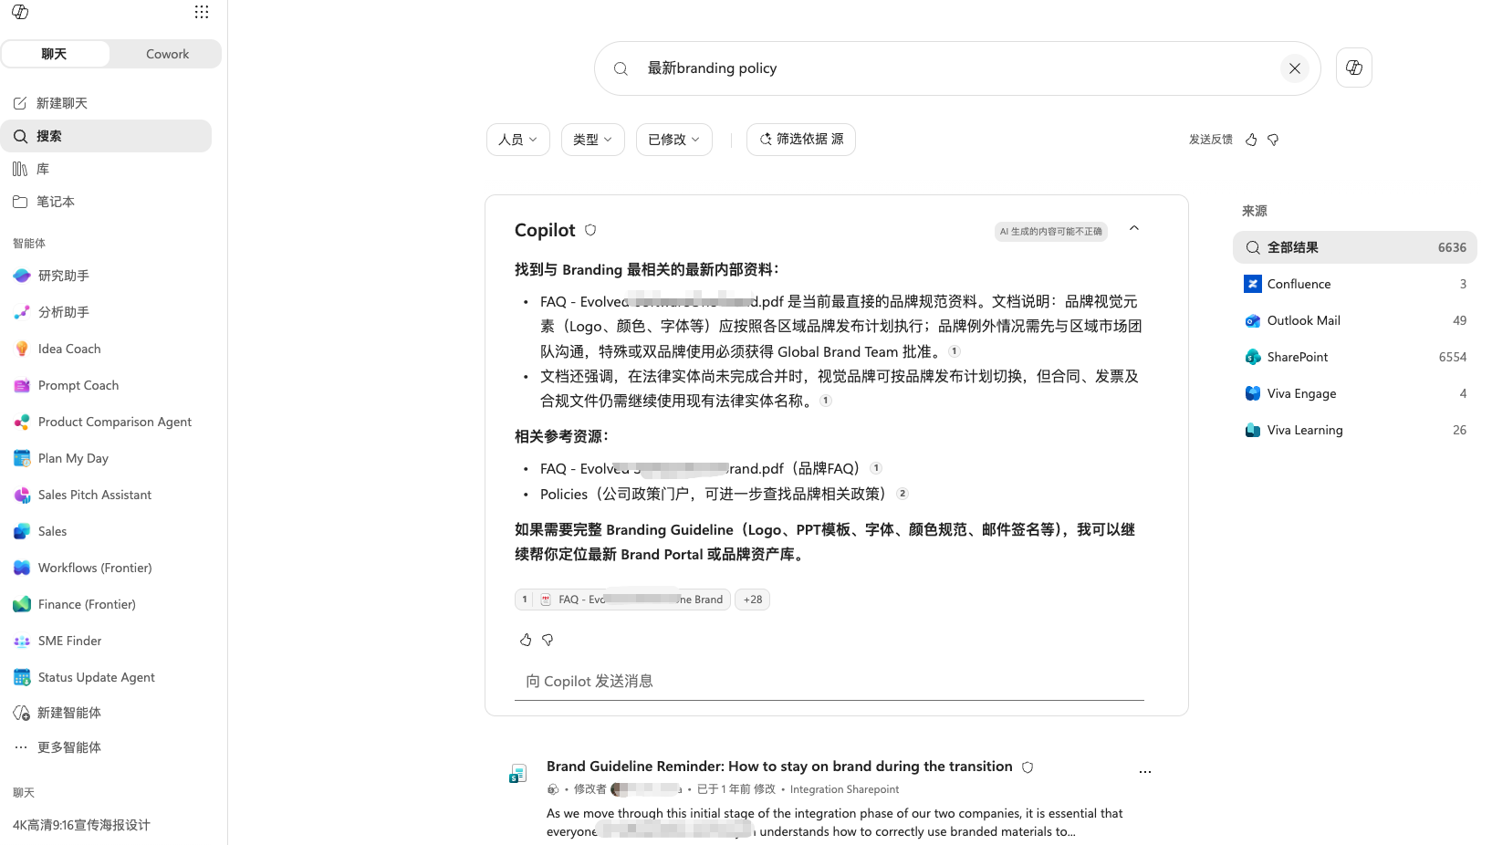Show more agents with 更多智能体
The height and width of the screenshot is (845, 1492).
click(106, 747)
